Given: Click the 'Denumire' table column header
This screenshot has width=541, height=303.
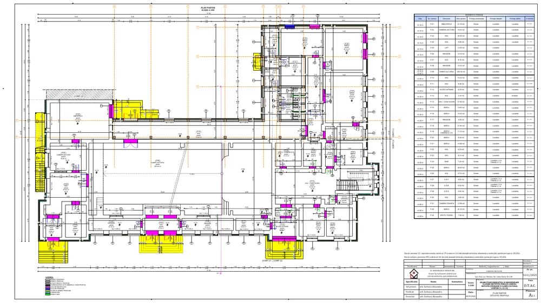Looking at the screenshot, I should (446, 18).
